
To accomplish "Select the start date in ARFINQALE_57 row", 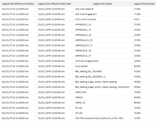I will pyautogui.click(x=51, y=56).
